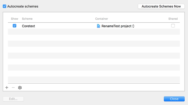Enable the Shared checkbox for Coretext
The image size is (188, 105).
point(173,26)
